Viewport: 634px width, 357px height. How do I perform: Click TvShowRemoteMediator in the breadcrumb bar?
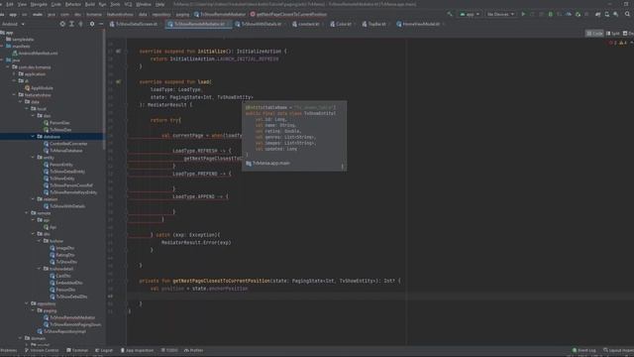pyautogui.click(x=220, y=14)
